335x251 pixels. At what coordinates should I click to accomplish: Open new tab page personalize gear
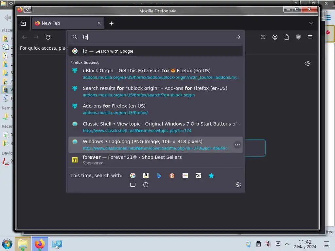pyautogui.click(x=308, y=63)
